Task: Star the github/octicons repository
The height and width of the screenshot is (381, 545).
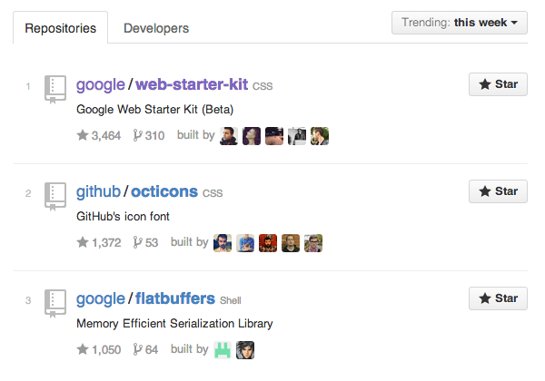Action: pyautogui.click(x=498, y=191)
